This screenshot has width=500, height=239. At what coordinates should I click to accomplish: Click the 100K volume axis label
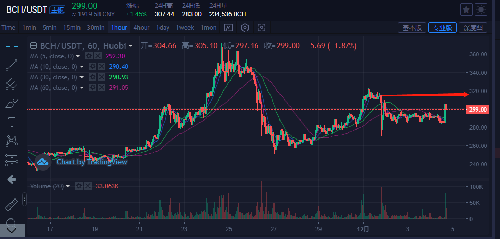pyautogui.click(x=477, y=187)
